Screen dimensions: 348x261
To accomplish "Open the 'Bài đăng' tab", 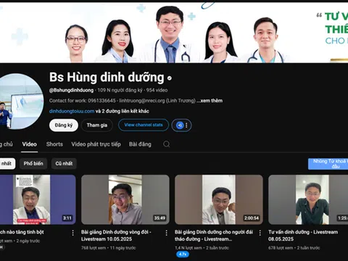I will pos(140,144).
